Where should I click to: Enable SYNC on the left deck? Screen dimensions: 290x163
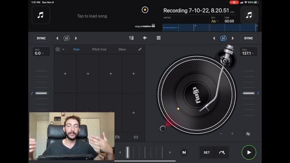point(41,38)
